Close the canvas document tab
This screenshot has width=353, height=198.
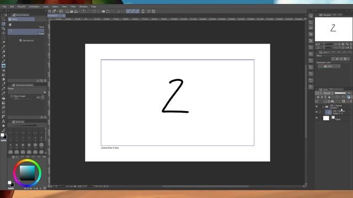pyautogui.click(x=64, y=15)
